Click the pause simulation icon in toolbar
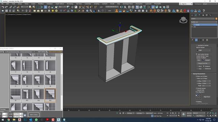 click(x=139, y=11)
